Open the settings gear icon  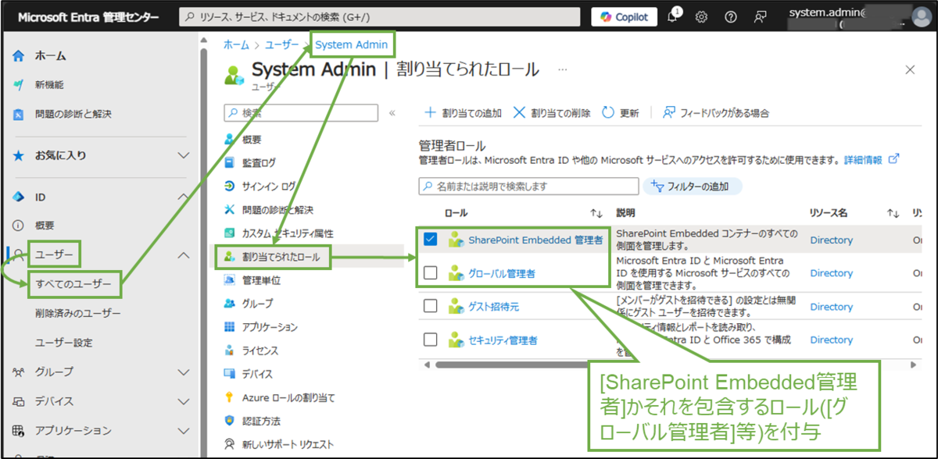click(x=701, y=17)
